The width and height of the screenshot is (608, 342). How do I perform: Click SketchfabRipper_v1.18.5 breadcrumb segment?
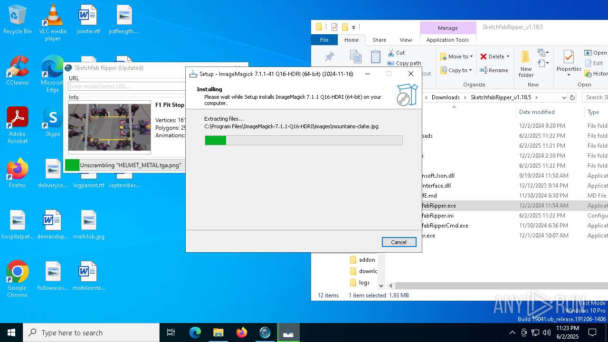point(501,97)
